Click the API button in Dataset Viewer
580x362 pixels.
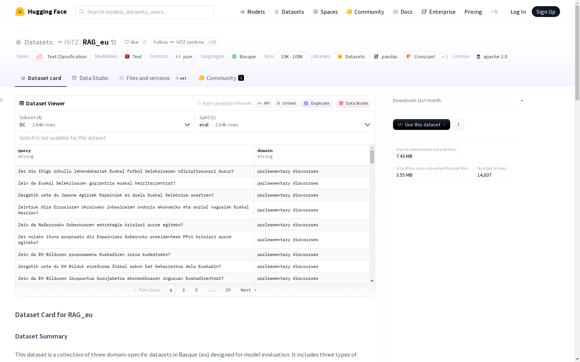click(264, 103)
